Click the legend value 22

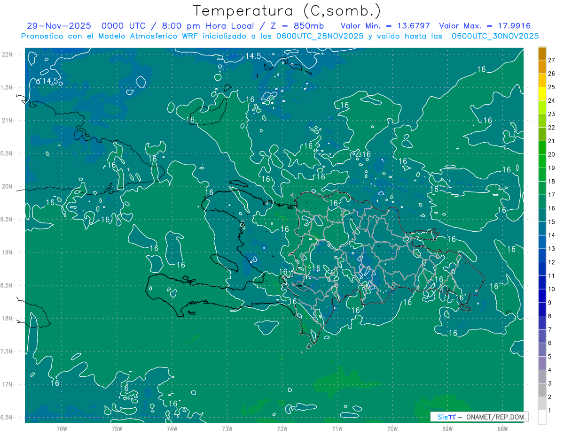click(552, 128)
